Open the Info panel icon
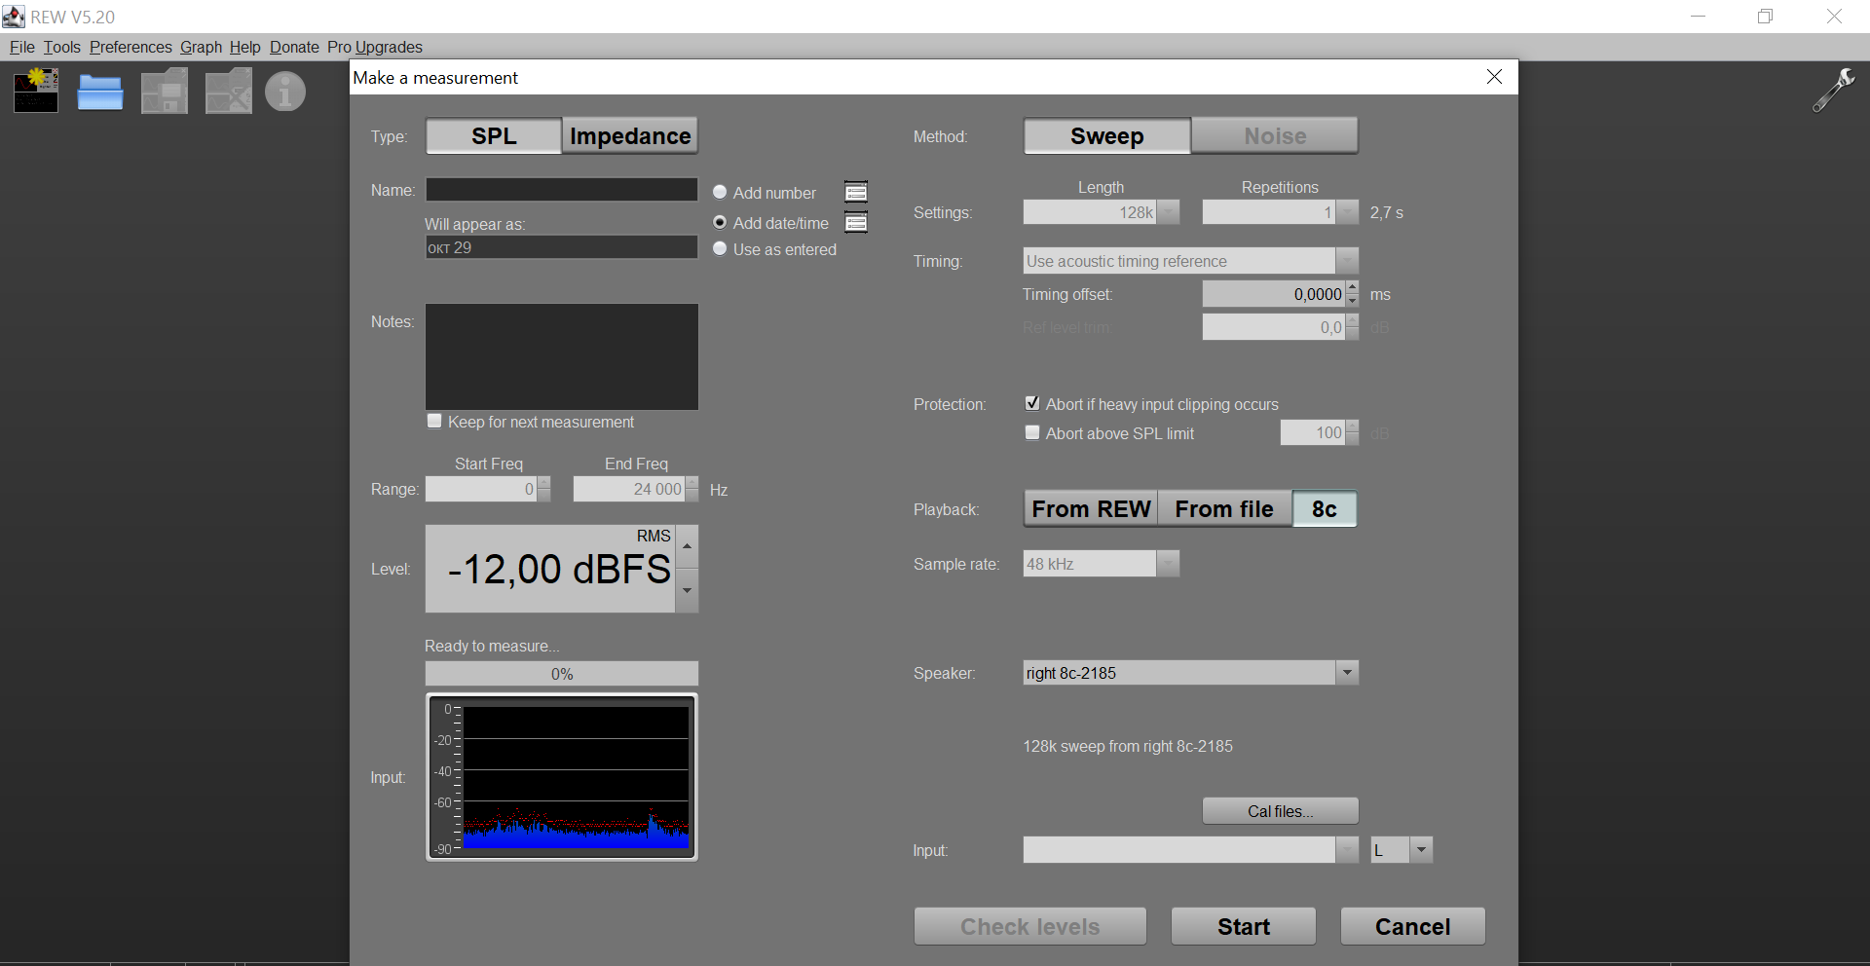The height and width of the screenshot is (966, 1870). click(x=285, y=93)
